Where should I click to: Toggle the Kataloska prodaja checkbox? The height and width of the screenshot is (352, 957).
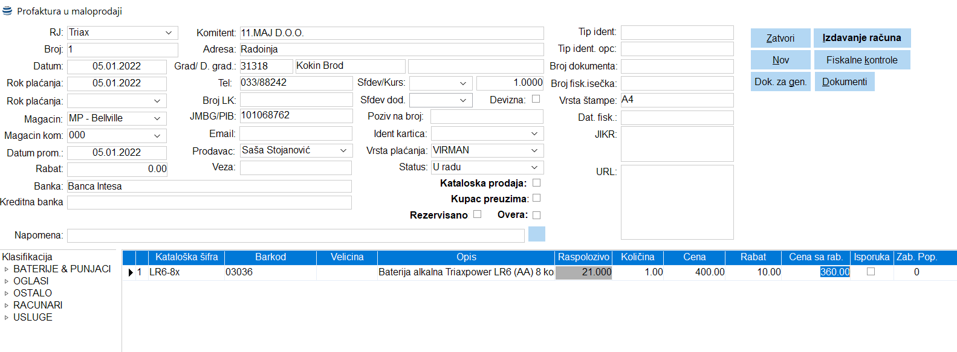pyautogui.click(x=536, y=182)
